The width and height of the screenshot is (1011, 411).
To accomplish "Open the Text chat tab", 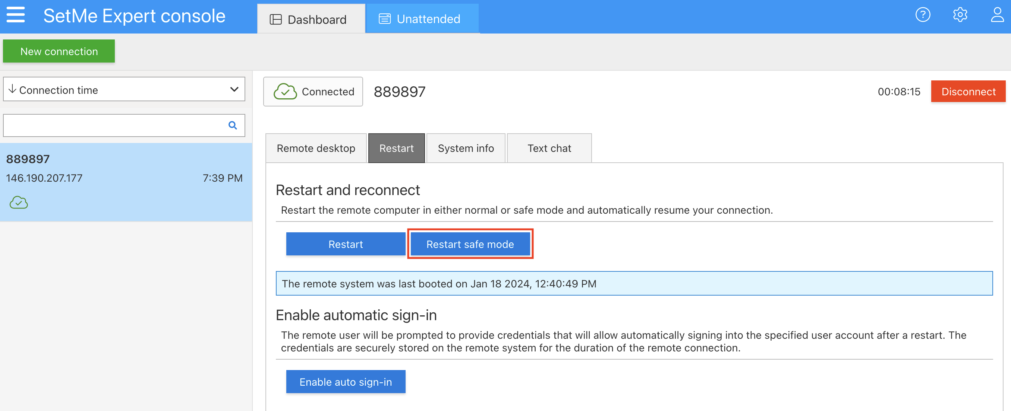I will coord(549,148).
